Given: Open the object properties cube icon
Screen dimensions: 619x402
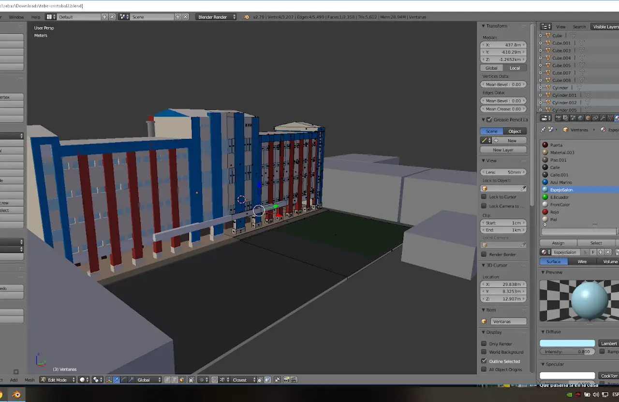Looking at the screenshot, I should point(588,118).
